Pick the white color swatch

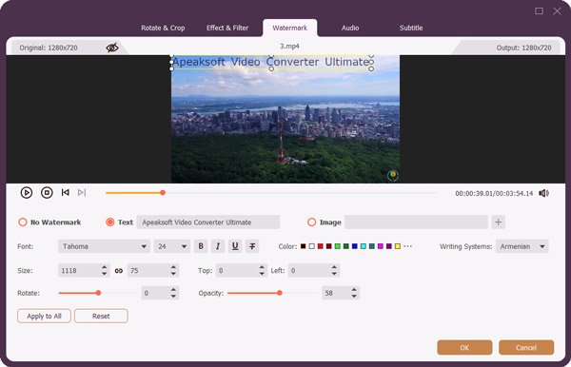click(x=312, y=246)
